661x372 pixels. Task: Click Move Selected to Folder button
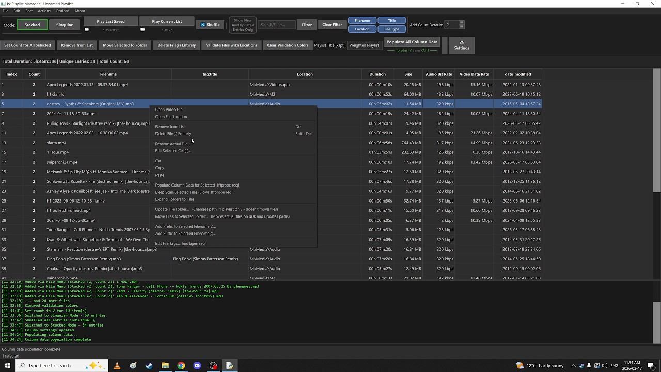coord(125,45)
